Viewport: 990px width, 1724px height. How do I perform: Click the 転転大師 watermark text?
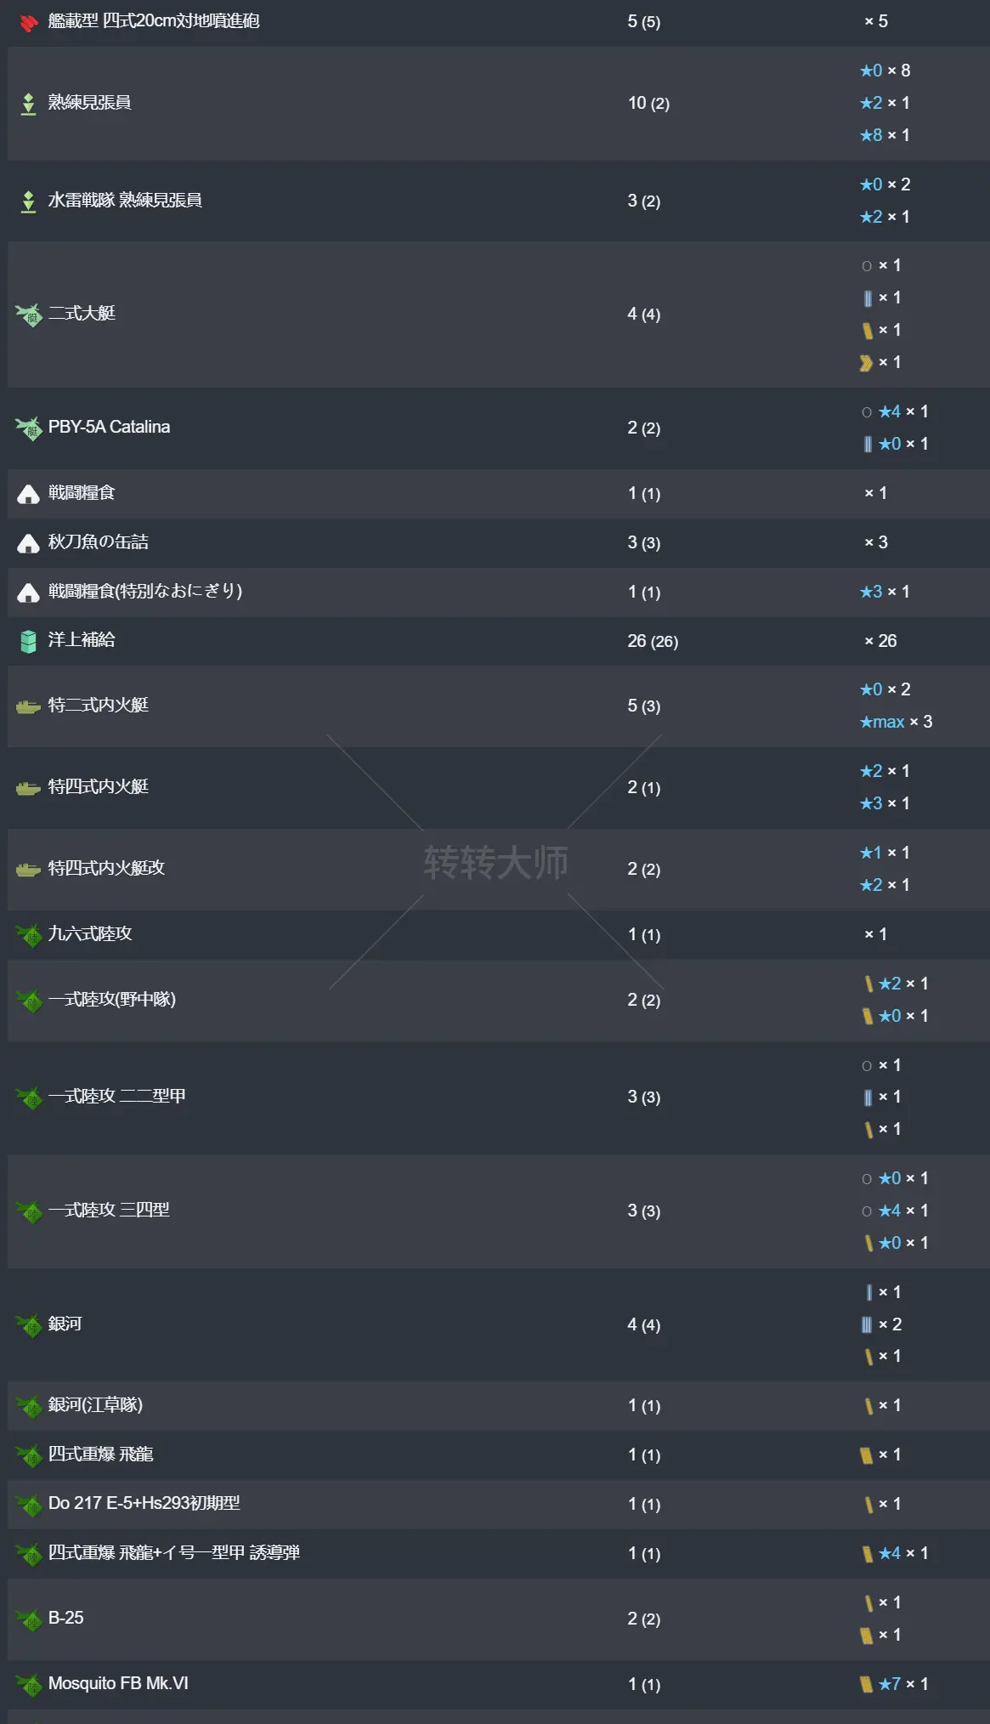pyautogui.click(x=495, y=862)
